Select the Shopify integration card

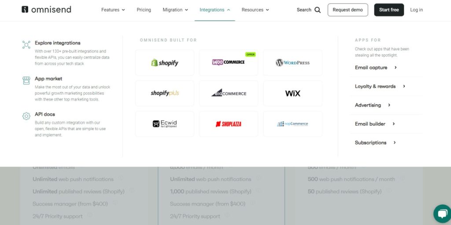[x=165, y=62]
